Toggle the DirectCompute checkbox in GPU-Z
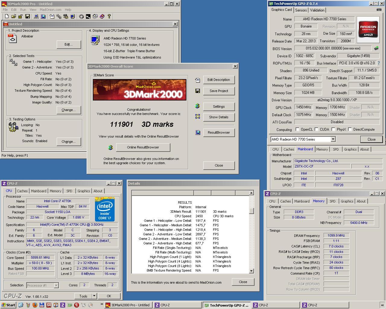The width and height of the screenshot is (386, 309). 350,129
